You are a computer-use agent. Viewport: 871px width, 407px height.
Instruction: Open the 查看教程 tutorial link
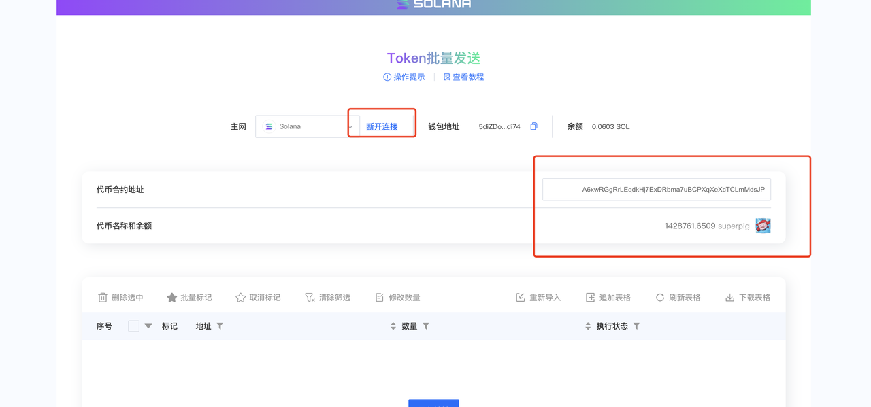(x=463, y=77)
